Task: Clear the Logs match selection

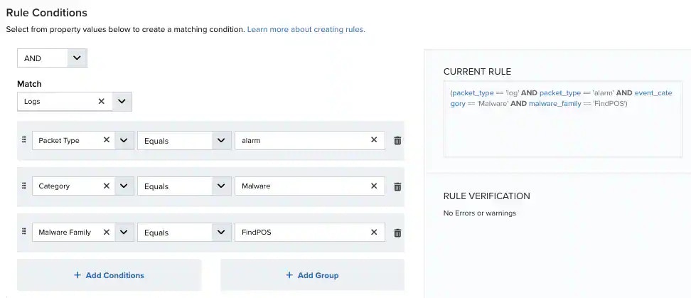Action: click(x=102, y=102)
